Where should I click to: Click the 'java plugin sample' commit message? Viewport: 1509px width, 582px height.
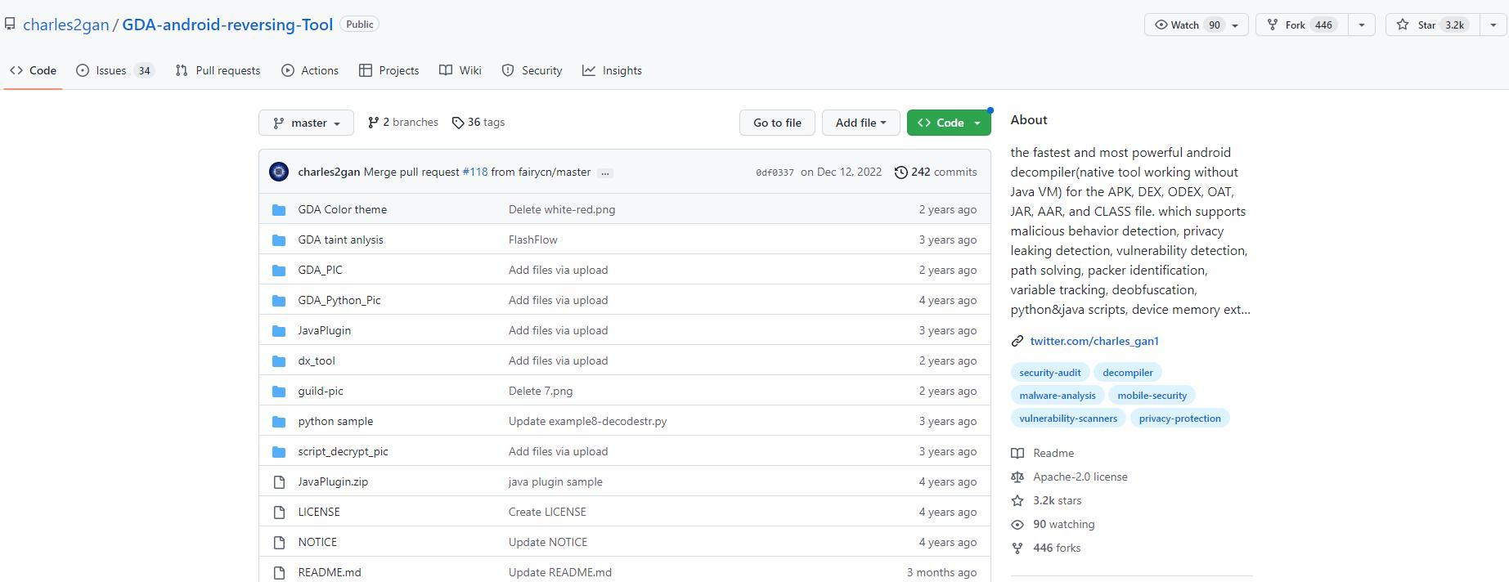[555, 481]
